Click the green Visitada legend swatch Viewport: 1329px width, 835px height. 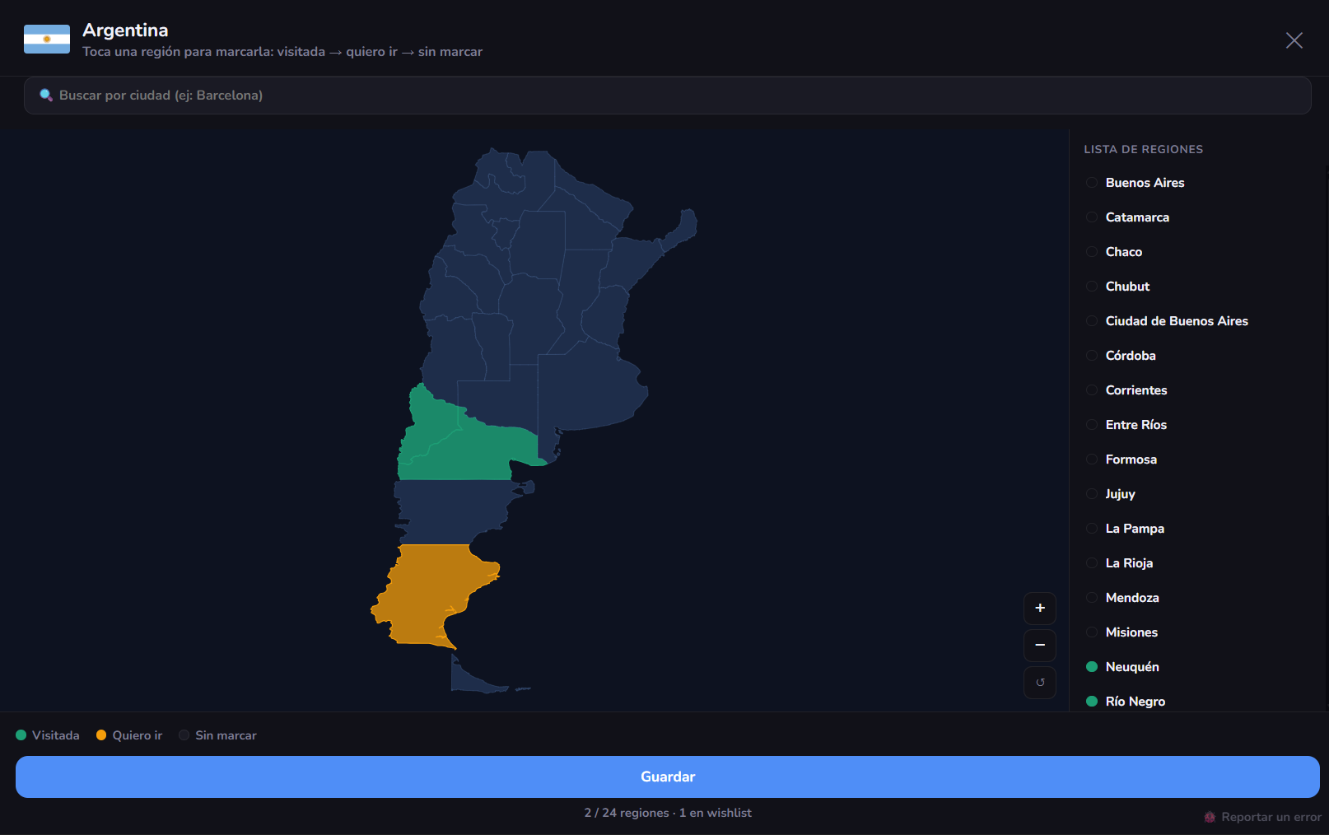click(x=21, y=735)
